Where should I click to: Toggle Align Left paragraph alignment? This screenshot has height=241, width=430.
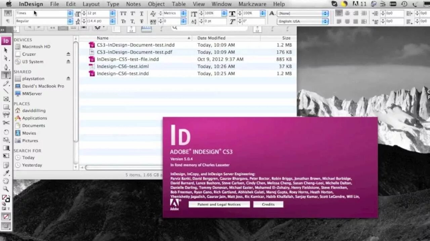339,13
